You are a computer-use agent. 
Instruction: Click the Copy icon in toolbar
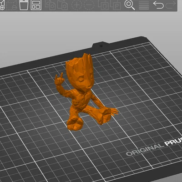(x=51, y=5)
